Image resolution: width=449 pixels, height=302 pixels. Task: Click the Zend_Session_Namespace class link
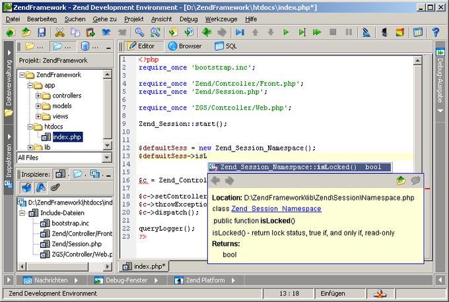[276, 209]
